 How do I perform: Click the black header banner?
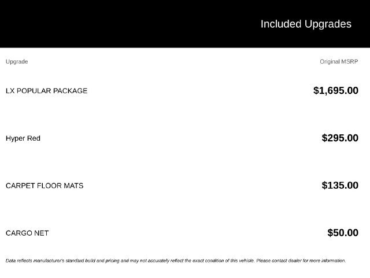coord(185,24)
